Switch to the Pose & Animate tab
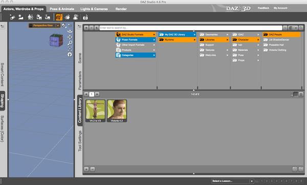This screenshot has height=185, width=307. [x=62, y=9]
